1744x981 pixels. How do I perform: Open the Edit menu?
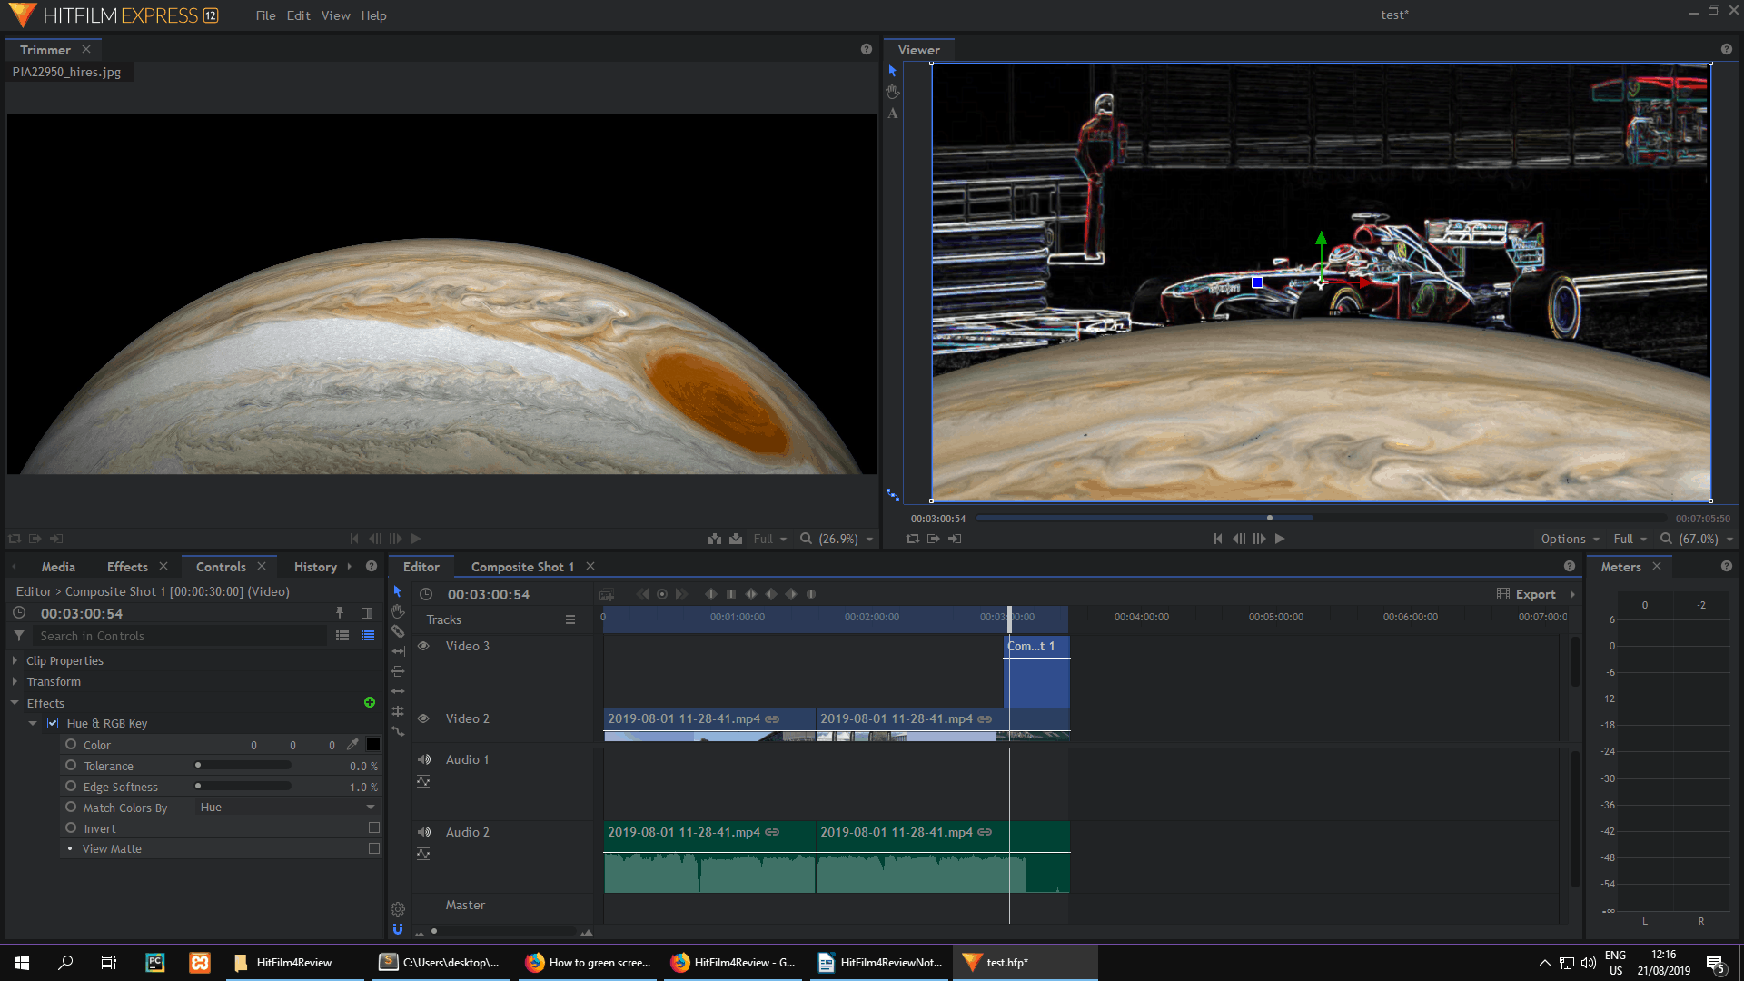298,15
